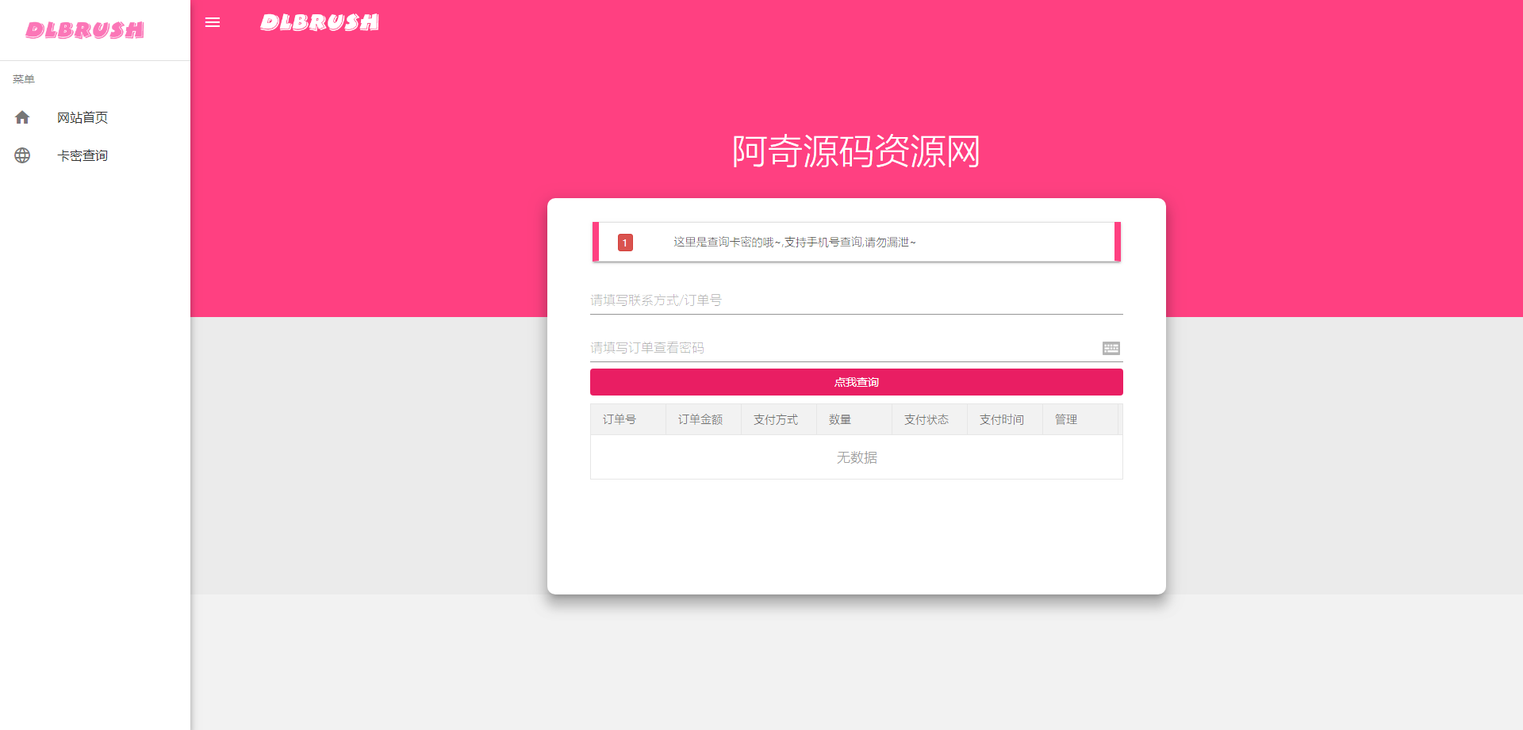The height and width of the screenshot is (730, 1523).
Task: Click the DLBRUSH logo in the pink header
Action: click(x=319, y=22)
